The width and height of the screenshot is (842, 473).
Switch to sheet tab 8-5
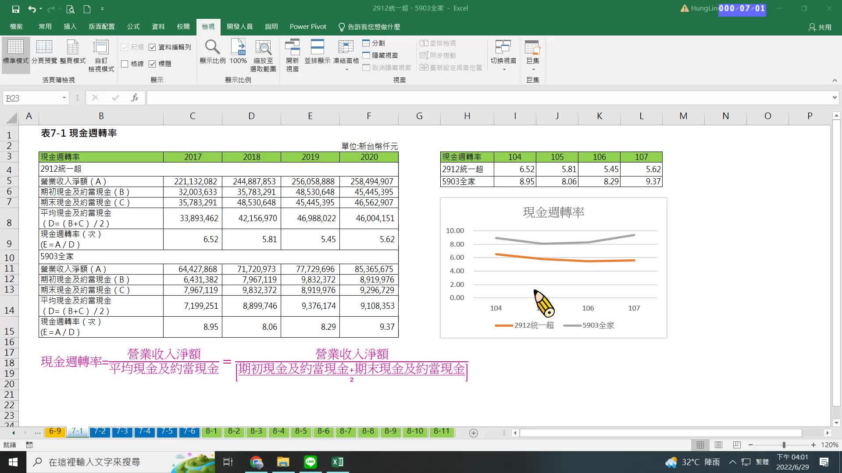[301, 431]
